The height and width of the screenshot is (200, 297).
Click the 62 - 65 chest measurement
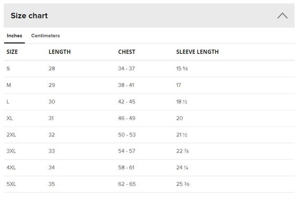pyautogui.click(x=127, y=184)
